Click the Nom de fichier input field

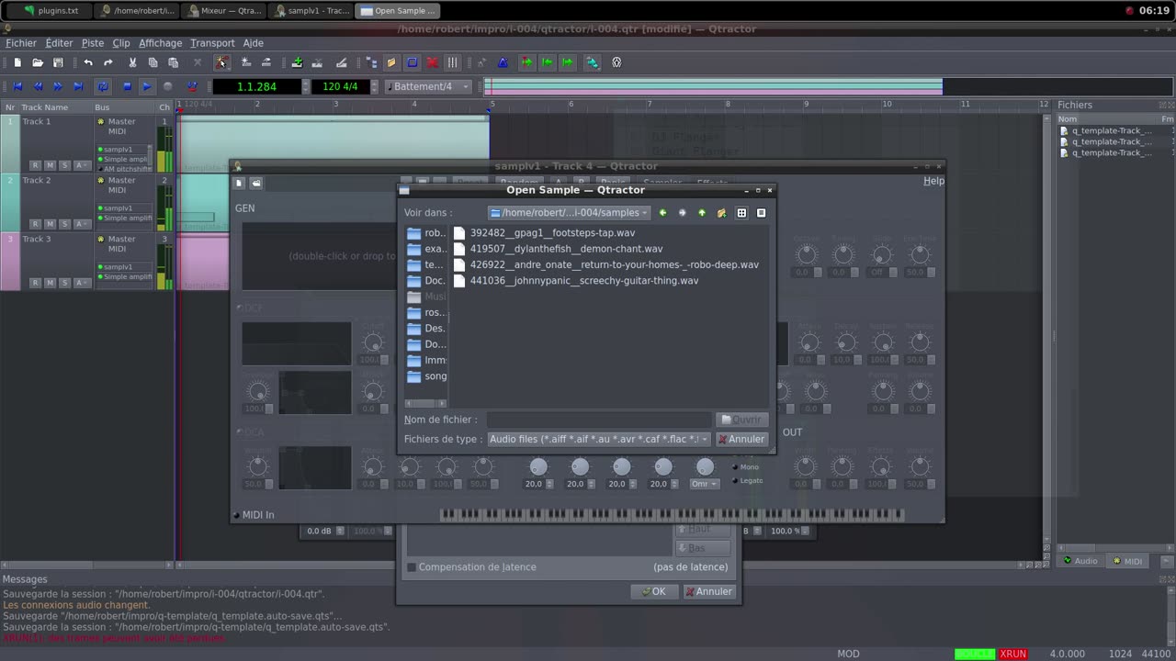coord(599,420)
